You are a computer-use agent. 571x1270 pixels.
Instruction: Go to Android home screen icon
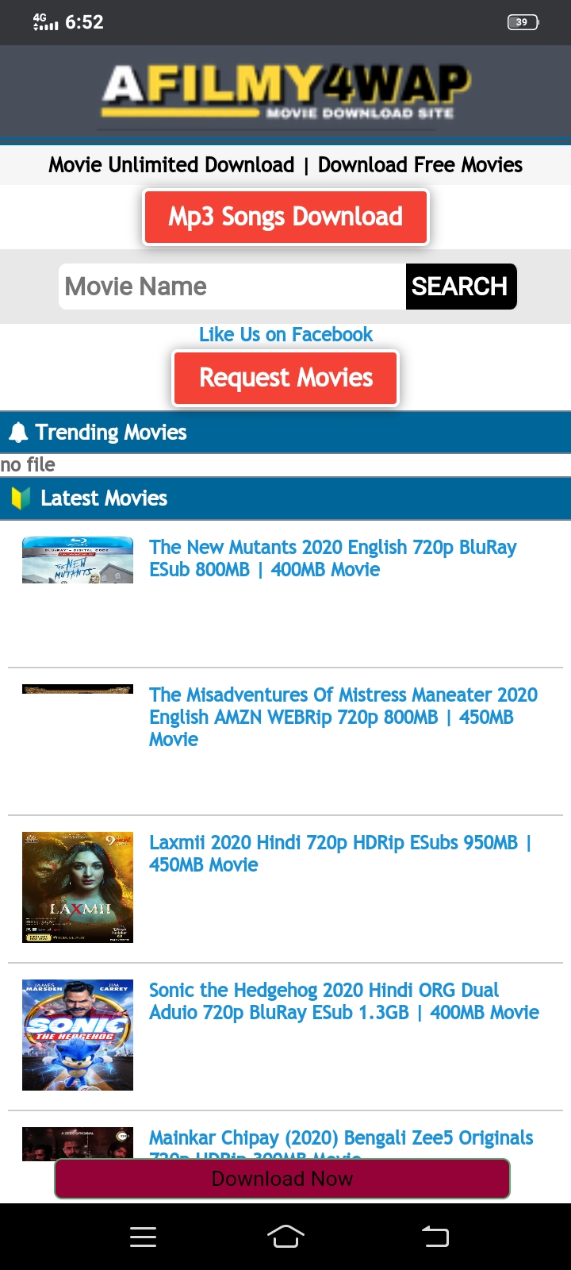click(x=285, y=1236)
